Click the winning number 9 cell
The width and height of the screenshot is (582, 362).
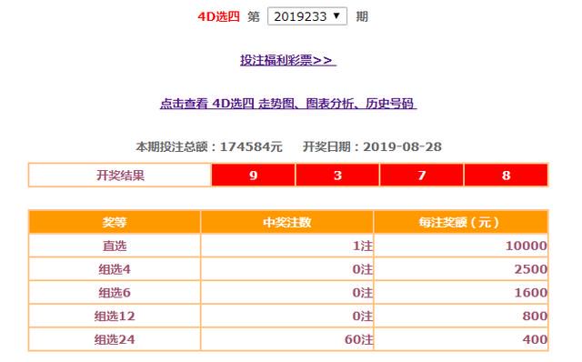pos(254,175)
